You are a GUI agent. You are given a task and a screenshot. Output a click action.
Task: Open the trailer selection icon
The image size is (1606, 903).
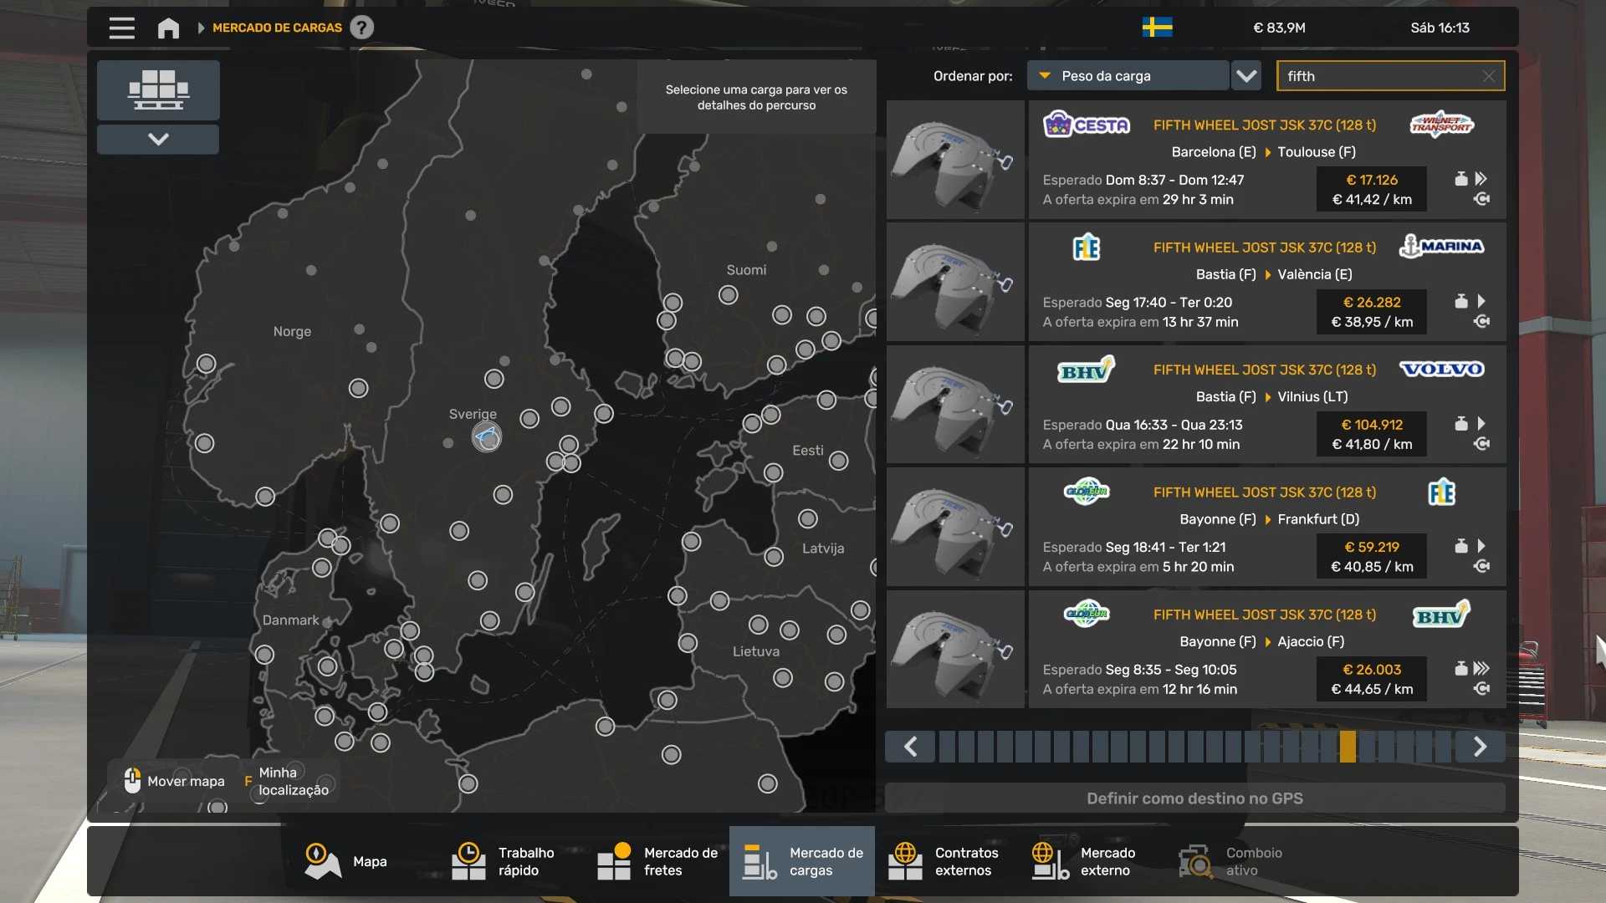point(158,89)
